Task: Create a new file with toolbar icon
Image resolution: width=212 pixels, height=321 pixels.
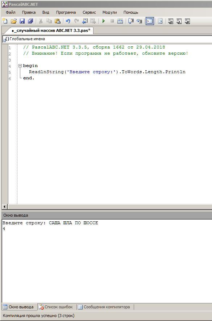Action: [5, 21]
